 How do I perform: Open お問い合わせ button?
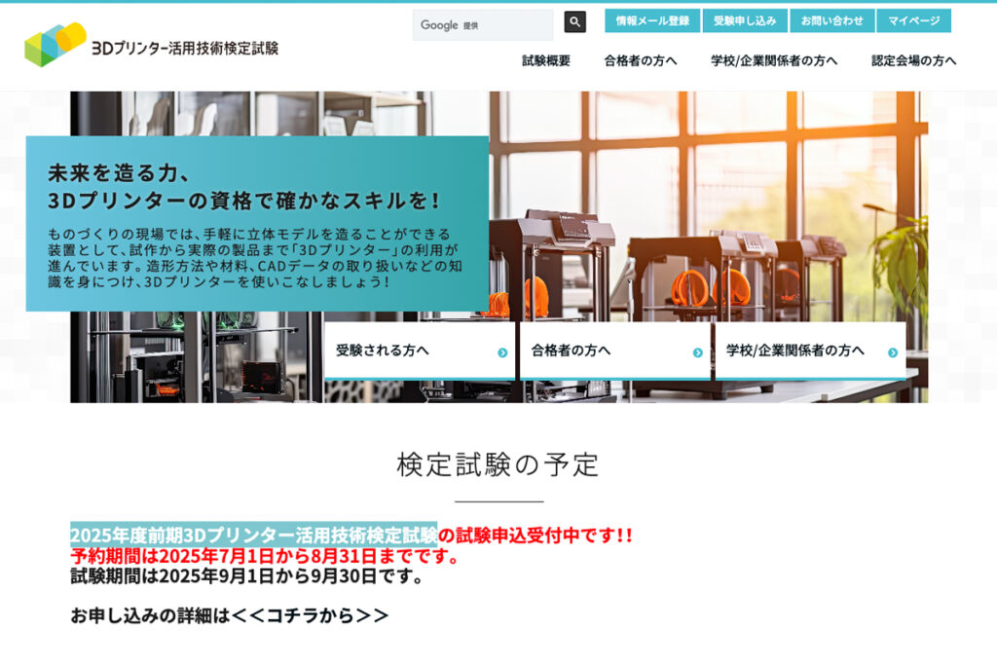tap(831, 20)
